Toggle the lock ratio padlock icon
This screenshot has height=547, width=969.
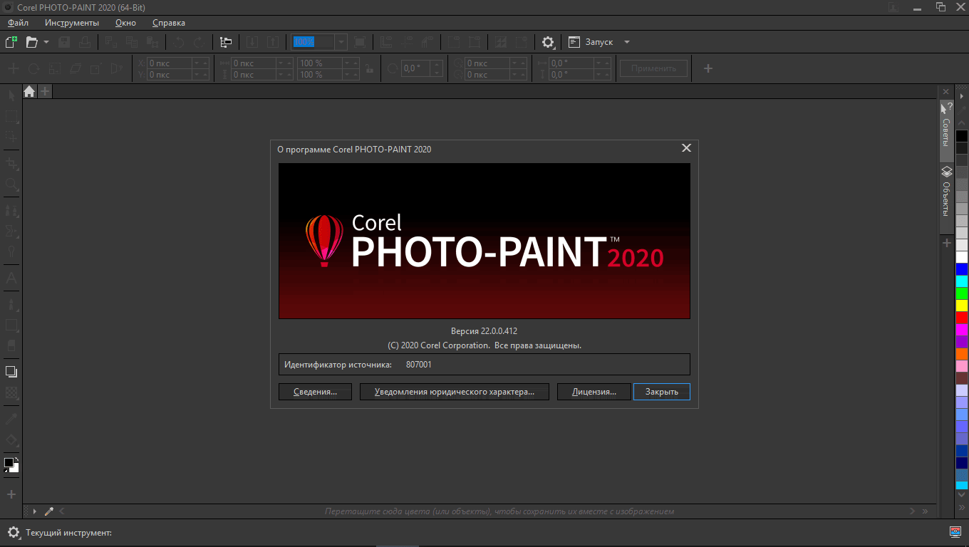(x=368, y=69)
